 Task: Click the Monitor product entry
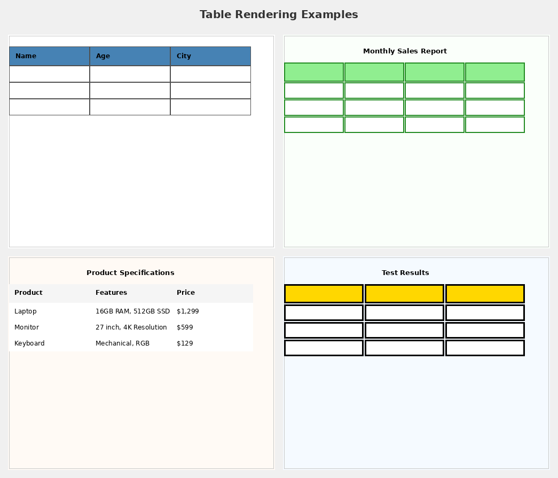tap(26, 327)
